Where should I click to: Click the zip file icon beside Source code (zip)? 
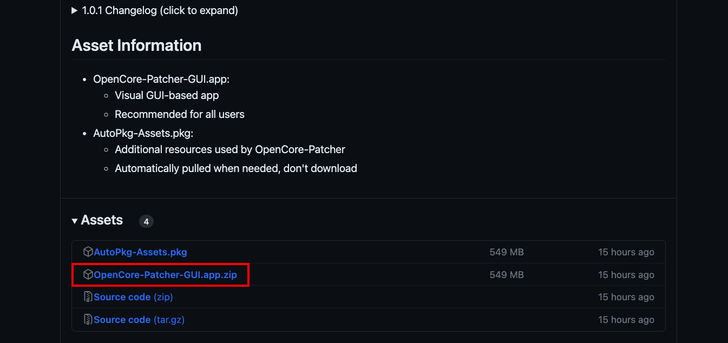(x=88, y=297)
